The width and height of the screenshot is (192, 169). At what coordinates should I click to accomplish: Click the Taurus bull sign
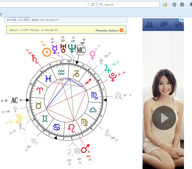click(38, 106)
